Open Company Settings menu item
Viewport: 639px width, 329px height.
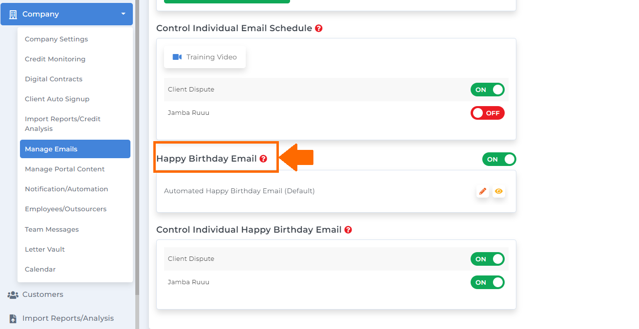[56, 39]
